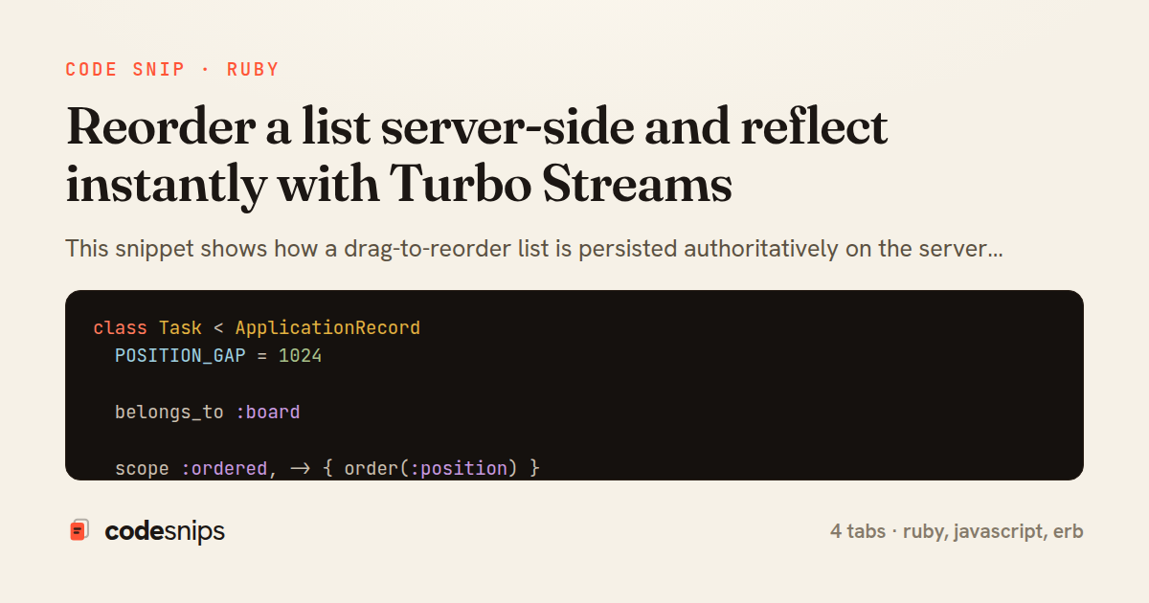Viewport: 1149px width, 603px height.
Task: Click the codesnips logo icon
Action: pos(79,530)
